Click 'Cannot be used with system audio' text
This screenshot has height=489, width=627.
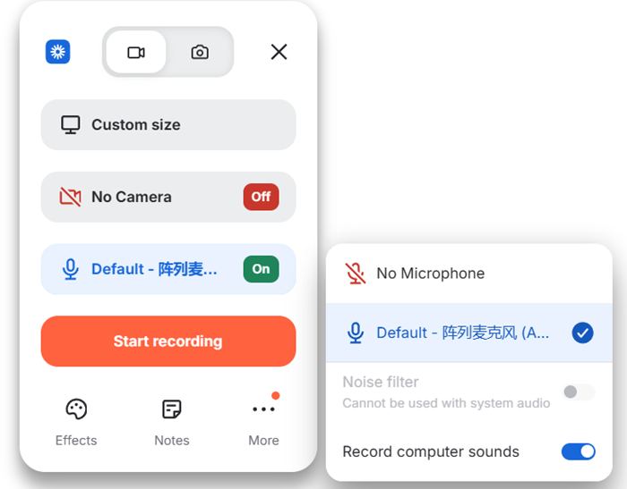point(446,403)
